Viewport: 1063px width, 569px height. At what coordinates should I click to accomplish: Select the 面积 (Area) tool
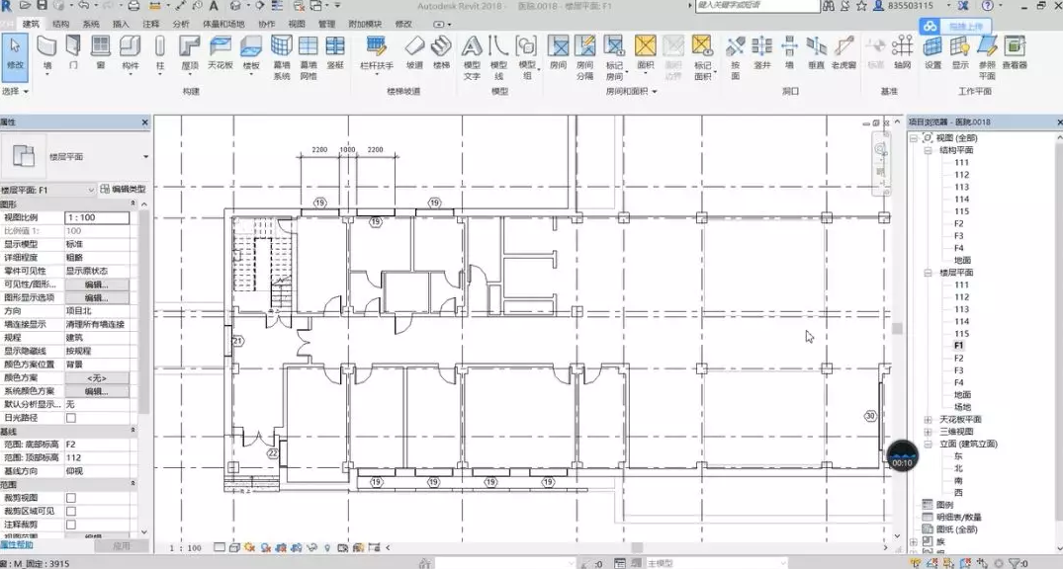646,53
